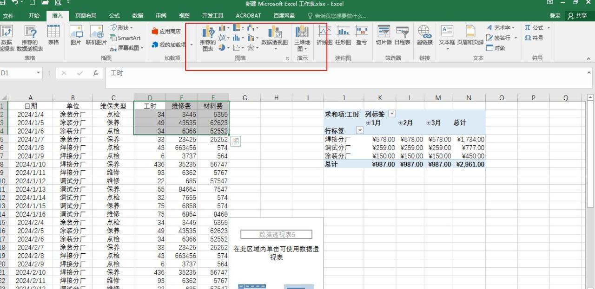Open the Name Box dropdown arrow

pos(39,73)
